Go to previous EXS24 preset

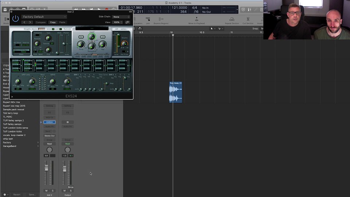pyautogui.click(x=24, y=22)
